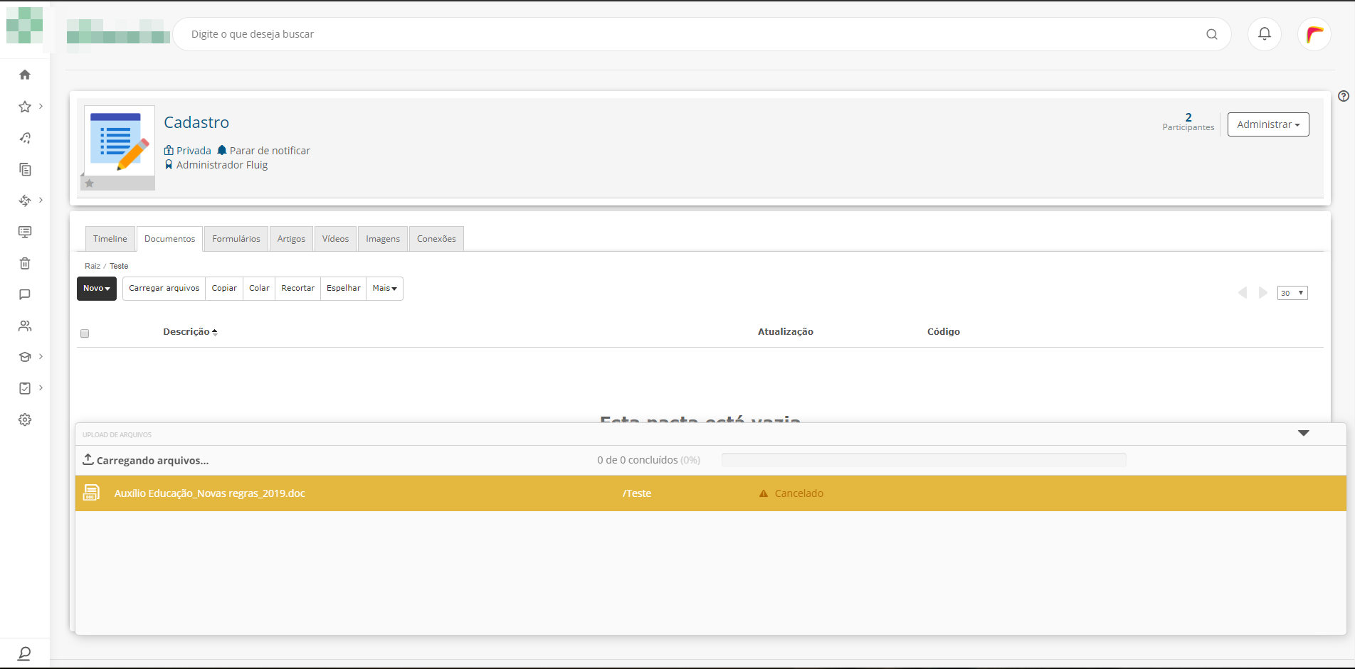Screen dimensions: 1355x669
Task: Click the Cadastro community title
Action: click(x=196, y=122)
